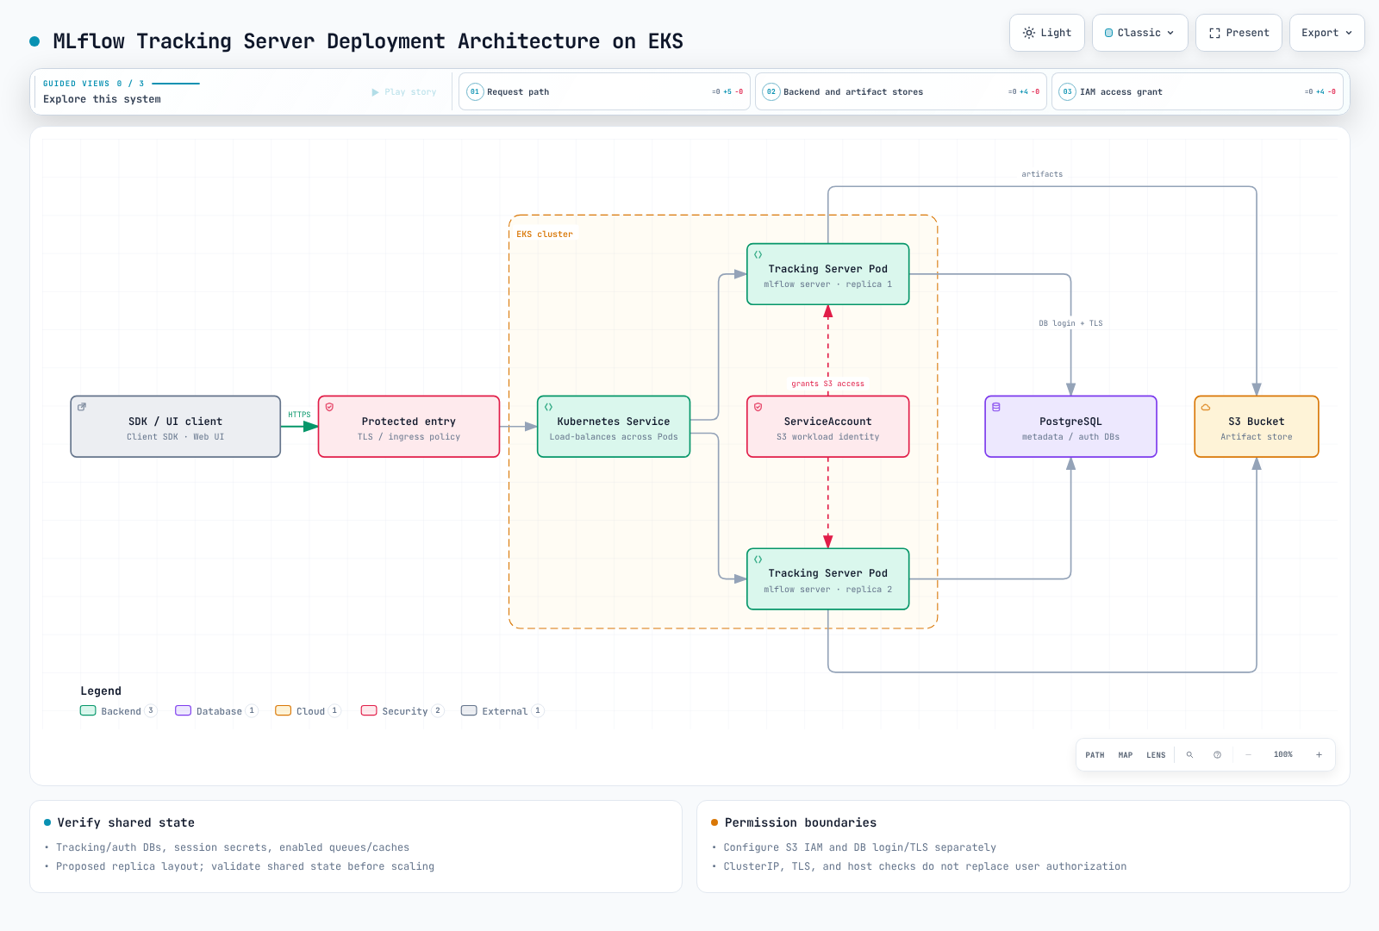Open diagram search magnifier
1379x931 pixels.
(x=1189, y=755)
